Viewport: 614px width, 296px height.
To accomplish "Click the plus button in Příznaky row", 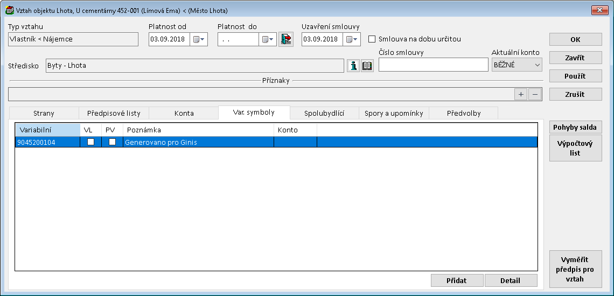I will pos(521,94).
